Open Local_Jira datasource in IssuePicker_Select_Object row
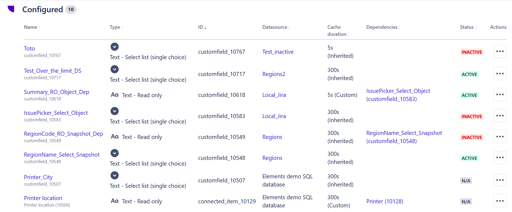Image resolution: width=512 pixels, height=212 pixels. pyautogui.click(x=274, y=116)
